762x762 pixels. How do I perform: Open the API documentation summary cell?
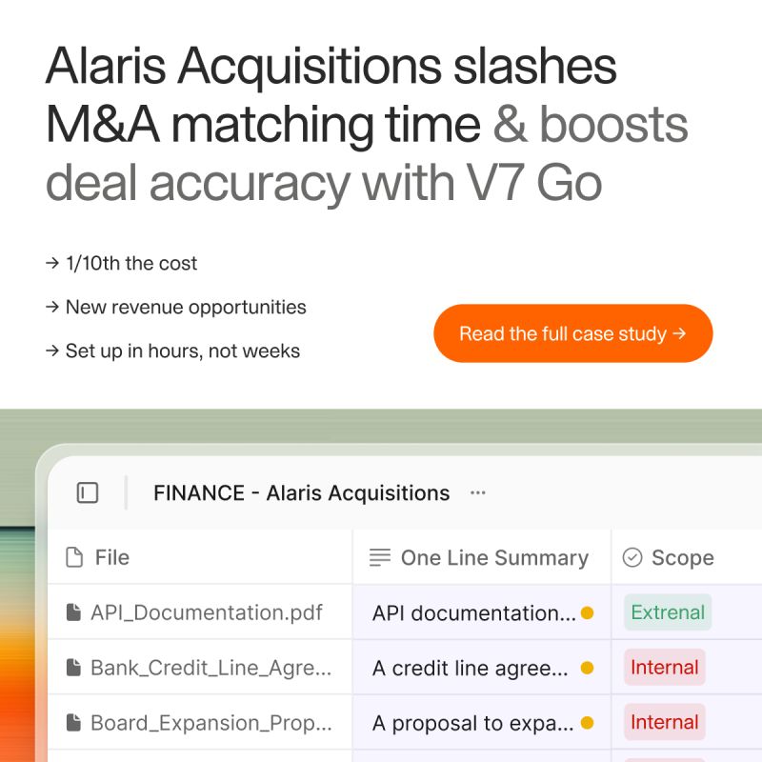click(482, 612)
